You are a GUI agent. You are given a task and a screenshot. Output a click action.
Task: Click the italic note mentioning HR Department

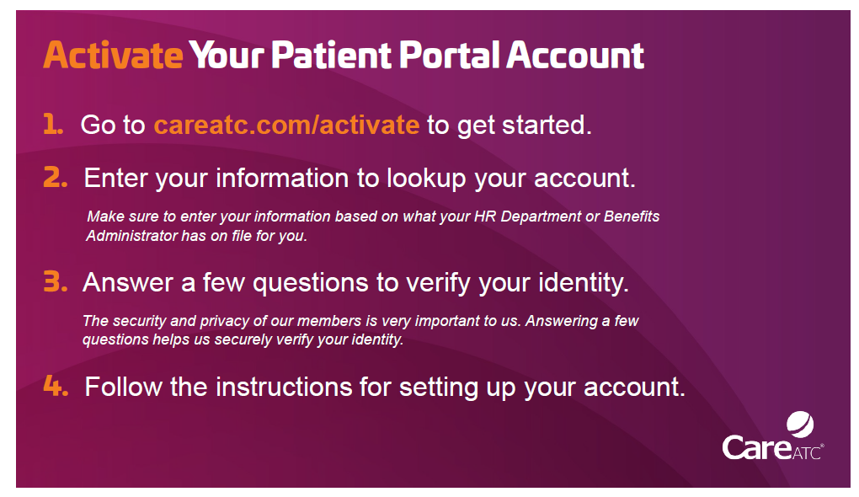pyautogui.click(x=373, y=216)
